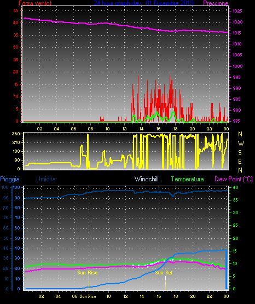
Task: Click the lower yellow N compass letter
Action: 240,170
